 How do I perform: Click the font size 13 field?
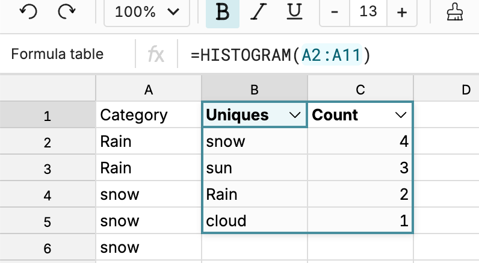368,12
